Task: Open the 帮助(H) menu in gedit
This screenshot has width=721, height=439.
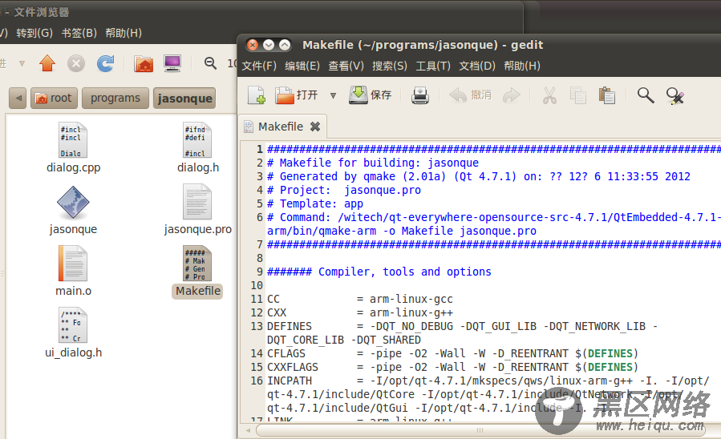Action: click(522, 66)
